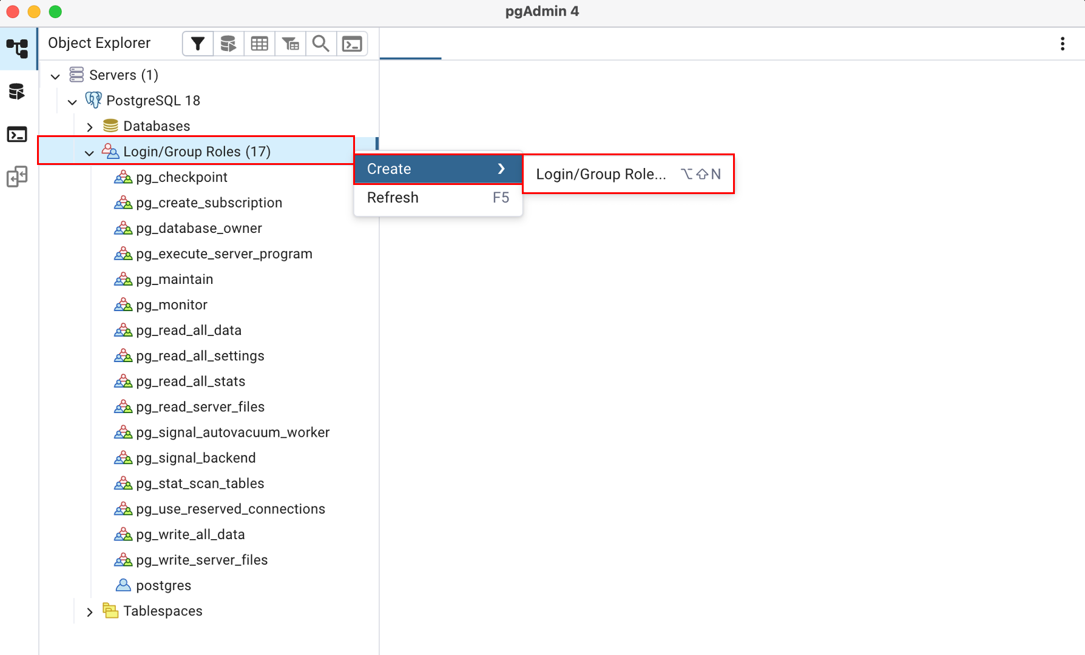Select the pg_signal_backend role
This screenshot has width=1085, height=655.
tap(196, 458)
